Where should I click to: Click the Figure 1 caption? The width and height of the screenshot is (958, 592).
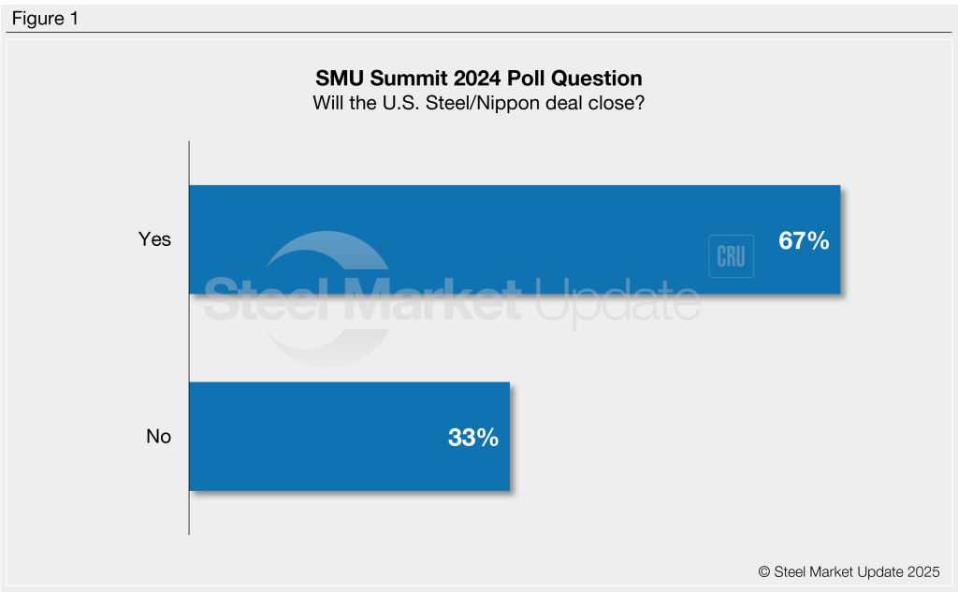point(45,18)
